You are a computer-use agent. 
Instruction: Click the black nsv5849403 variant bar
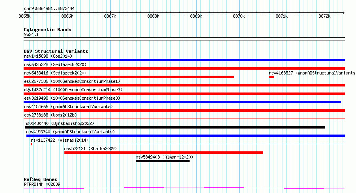[x=163, y=161]
